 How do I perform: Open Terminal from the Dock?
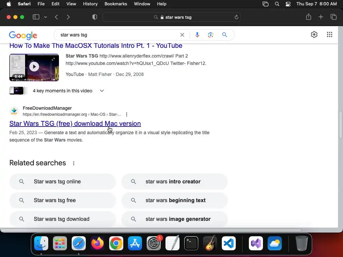[x=191, y=243]
